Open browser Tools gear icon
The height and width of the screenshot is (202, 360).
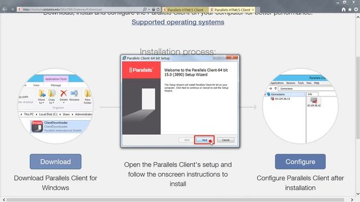tap(356, 10)
